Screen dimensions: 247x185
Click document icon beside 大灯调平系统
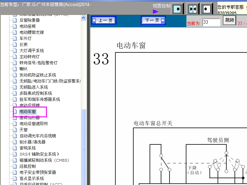[15, 51]
